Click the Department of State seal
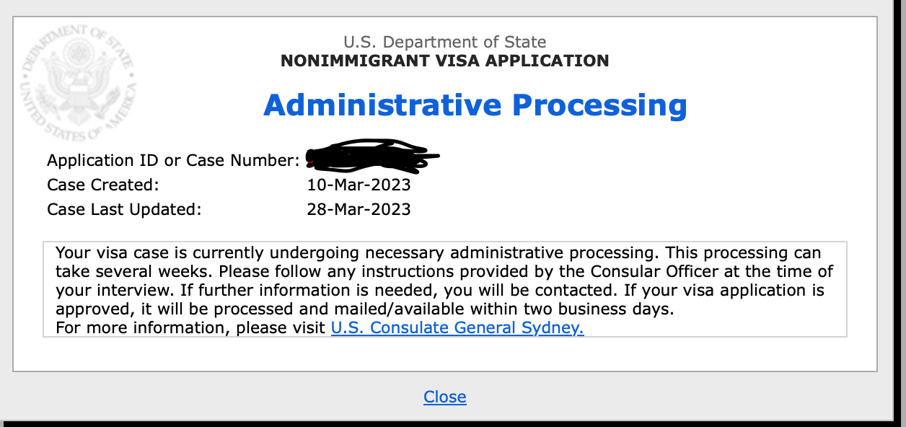 pyautogui.click(x=79, y=82)
